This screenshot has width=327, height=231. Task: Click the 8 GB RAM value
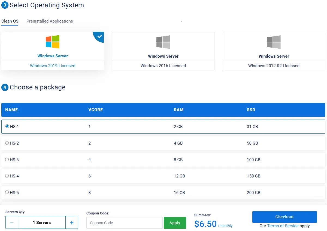click(178, 160)
